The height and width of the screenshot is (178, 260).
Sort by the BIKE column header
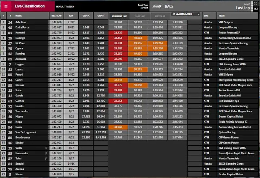209,16
